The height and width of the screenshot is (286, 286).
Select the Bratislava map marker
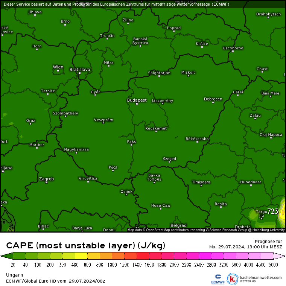tap(79, 73)
